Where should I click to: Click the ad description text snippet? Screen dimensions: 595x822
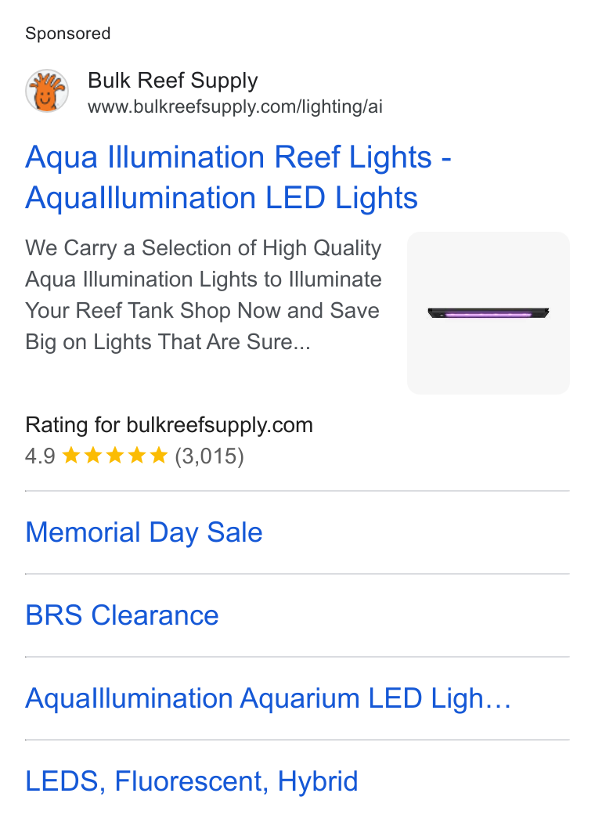pos(204,294)
